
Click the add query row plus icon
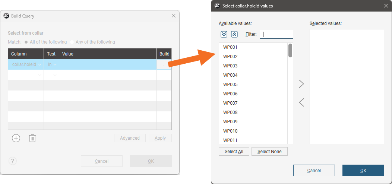(16, 138)
